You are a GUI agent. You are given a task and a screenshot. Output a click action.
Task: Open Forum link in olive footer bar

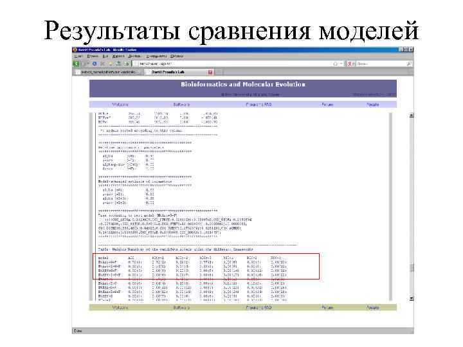click(x=327, y=307)
